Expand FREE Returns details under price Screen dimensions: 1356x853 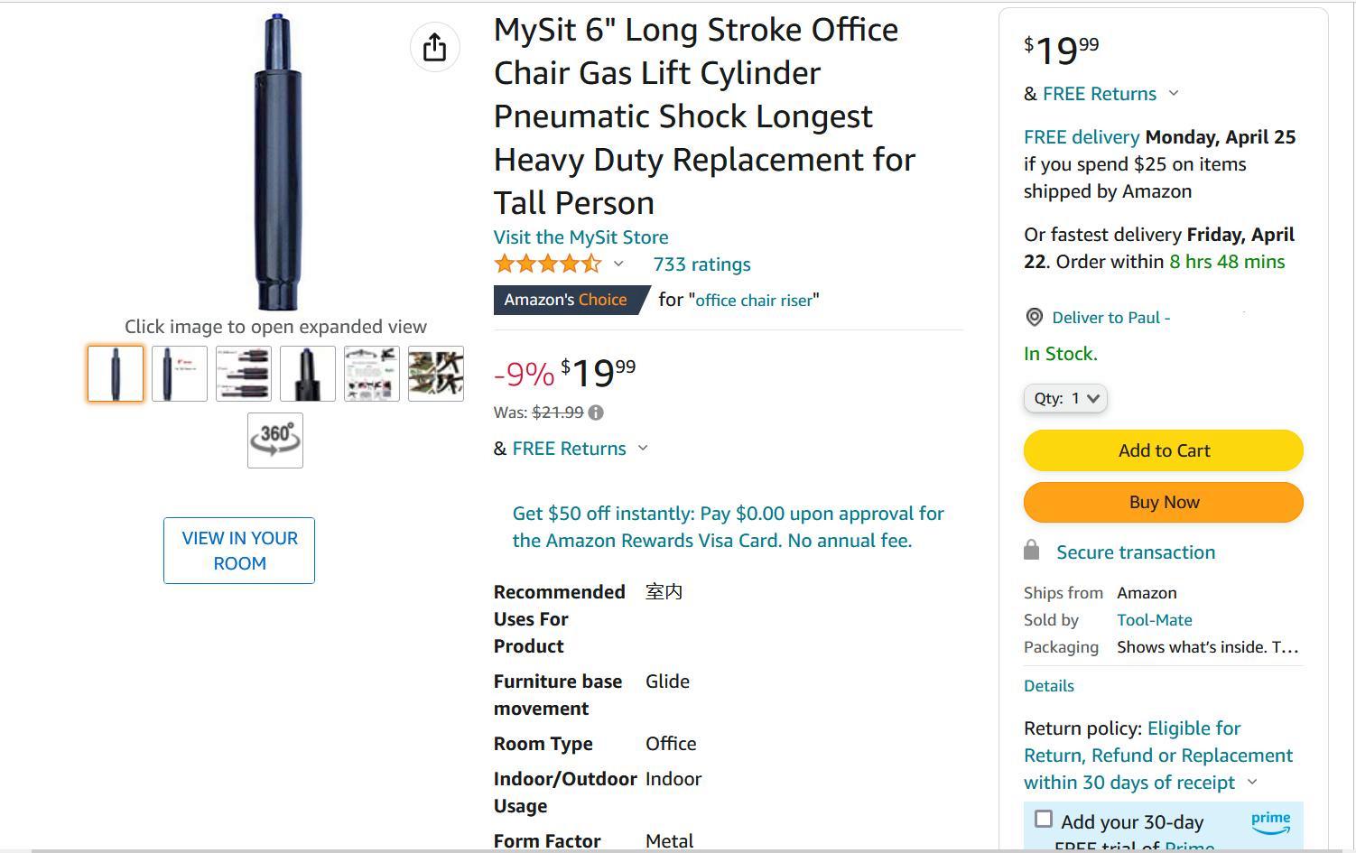(643, 449)
